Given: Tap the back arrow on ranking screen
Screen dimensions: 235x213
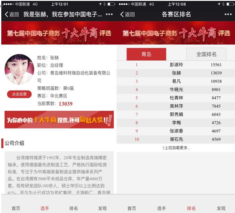Looking at the screenshot, I should click(127, 14).
